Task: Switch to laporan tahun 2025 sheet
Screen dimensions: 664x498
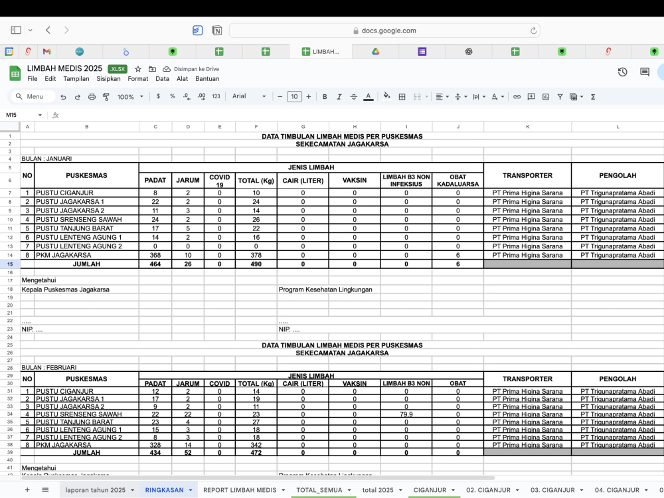Action: point(95,490)
